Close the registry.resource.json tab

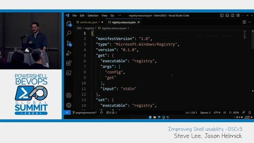[139, 22]
